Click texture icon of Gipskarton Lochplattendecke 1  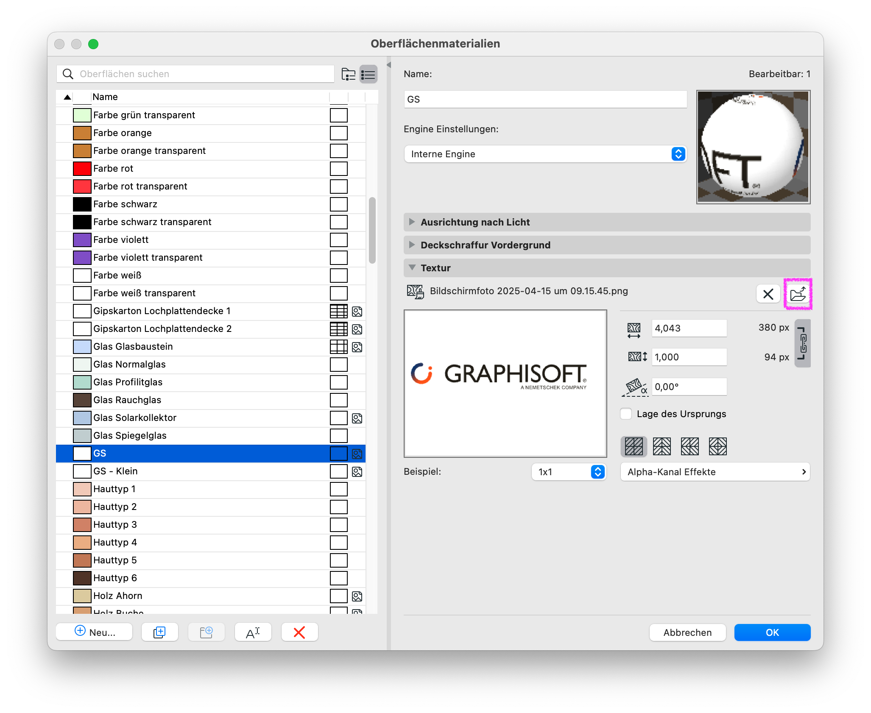[357, 312]
